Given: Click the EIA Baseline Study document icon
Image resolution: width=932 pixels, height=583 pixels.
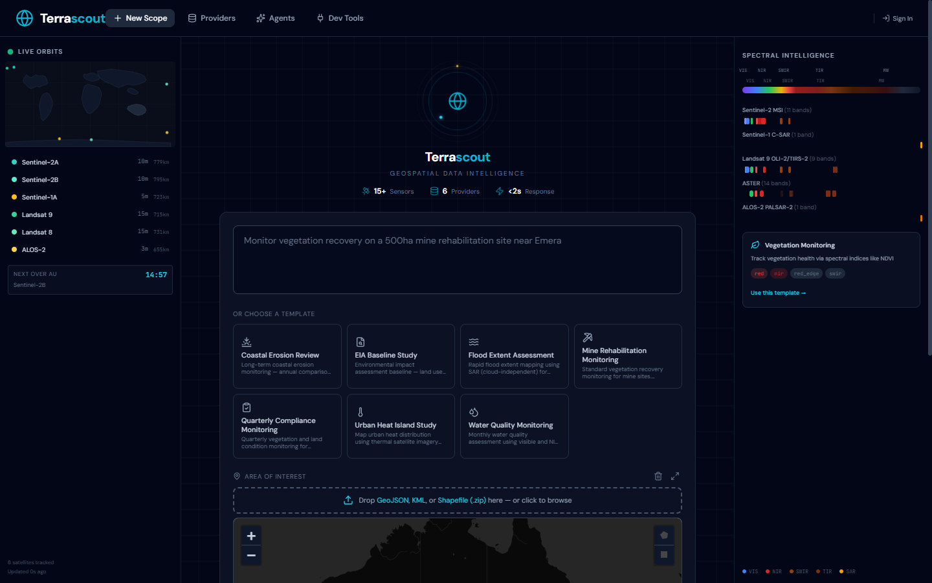Looking at the screenshot, I should (x=361, y=342).
